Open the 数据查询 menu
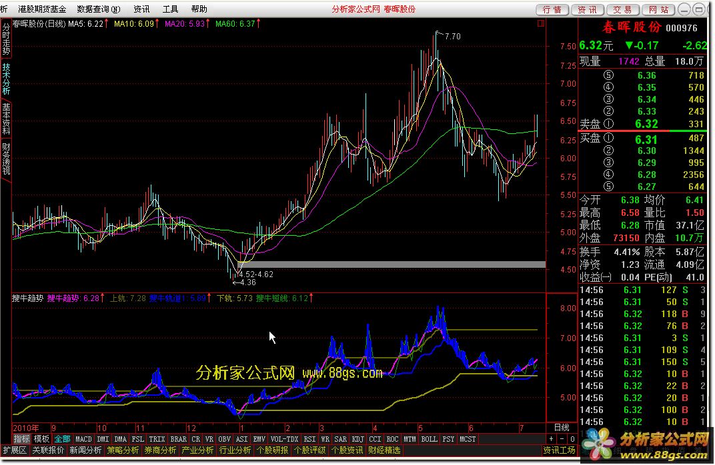Image resolution: width=715 pixels, height=465 pixels. click(99, 9)
